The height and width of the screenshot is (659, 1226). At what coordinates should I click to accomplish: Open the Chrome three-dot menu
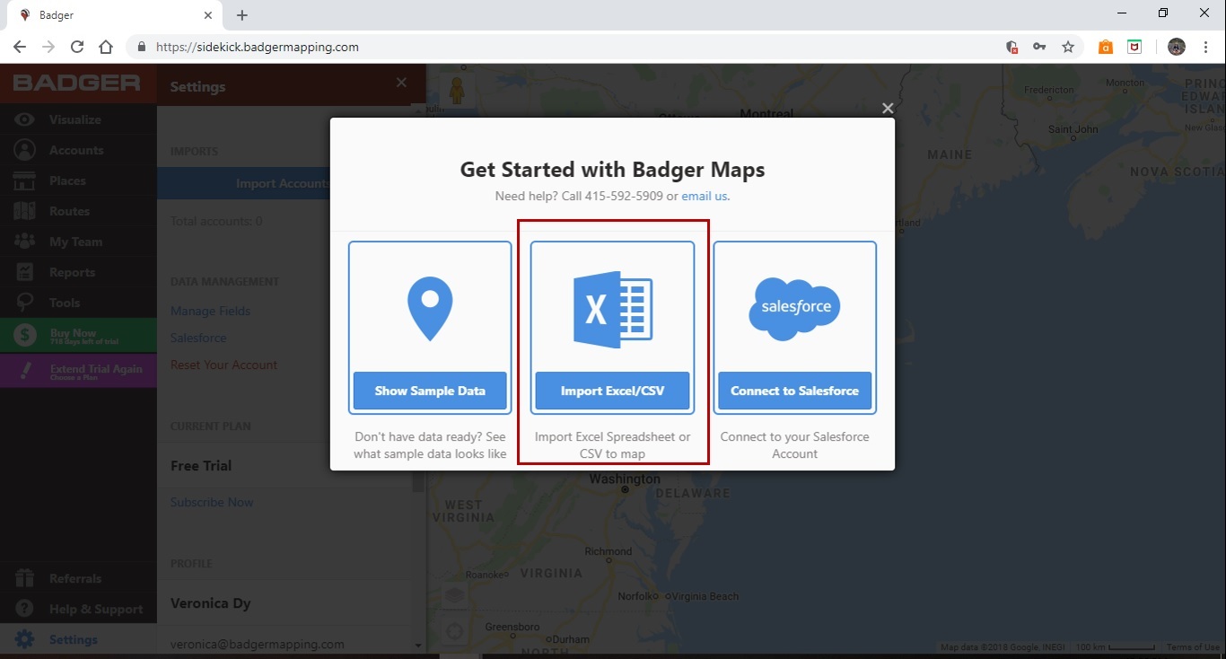(x=1206, y=47)
